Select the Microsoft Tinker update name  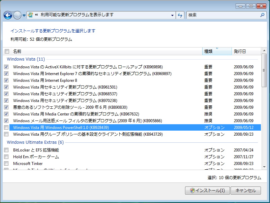[28, 163]
